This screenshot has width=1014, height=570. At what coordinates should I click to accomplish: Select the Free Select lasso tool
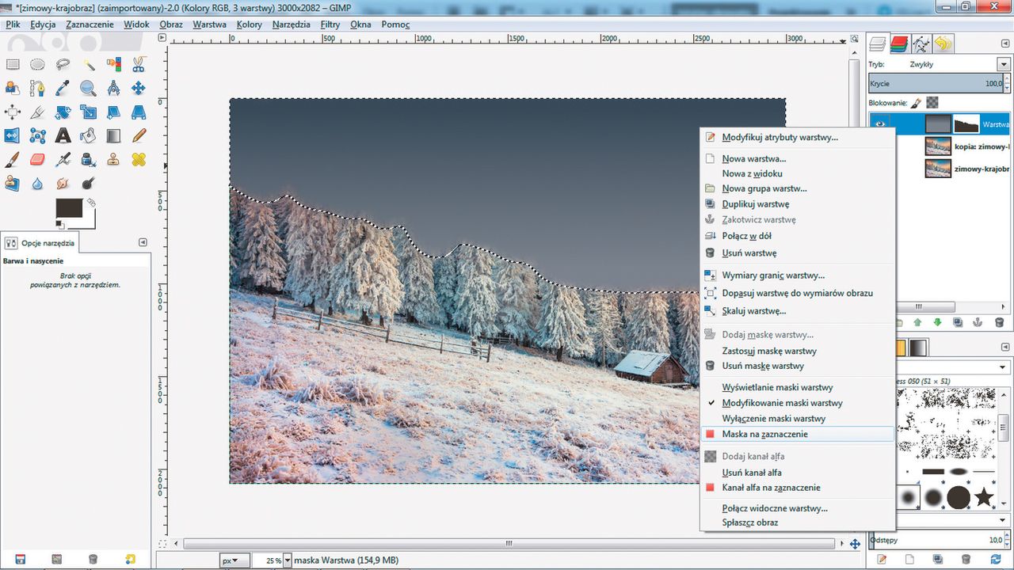click(63, 65)
